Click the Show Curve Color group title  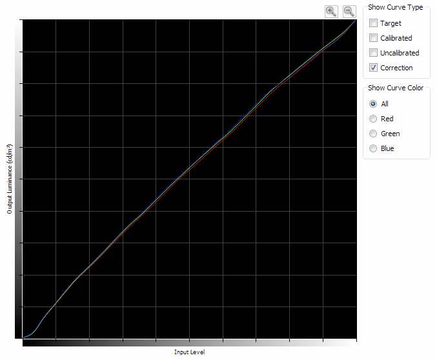pos(395,88)
